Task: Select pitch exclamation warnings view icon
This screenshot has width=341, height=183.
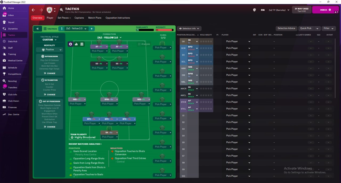Action: click(82, 44)
